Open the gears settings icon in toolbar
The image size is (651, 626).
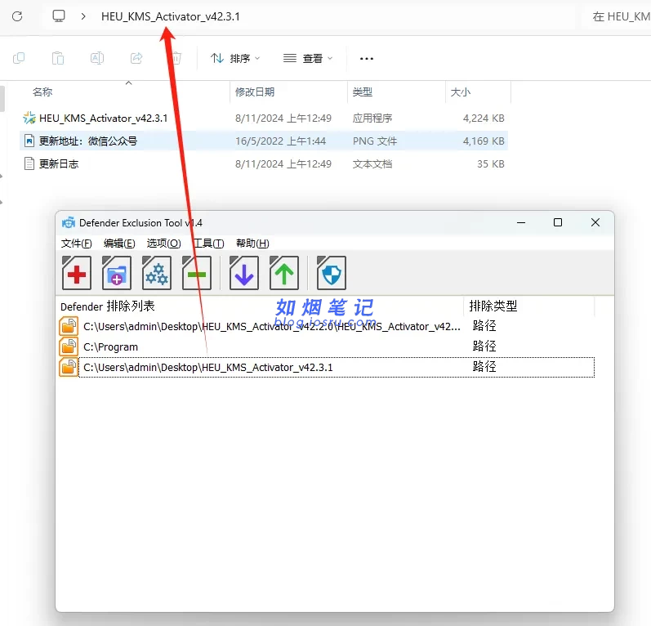157,273
